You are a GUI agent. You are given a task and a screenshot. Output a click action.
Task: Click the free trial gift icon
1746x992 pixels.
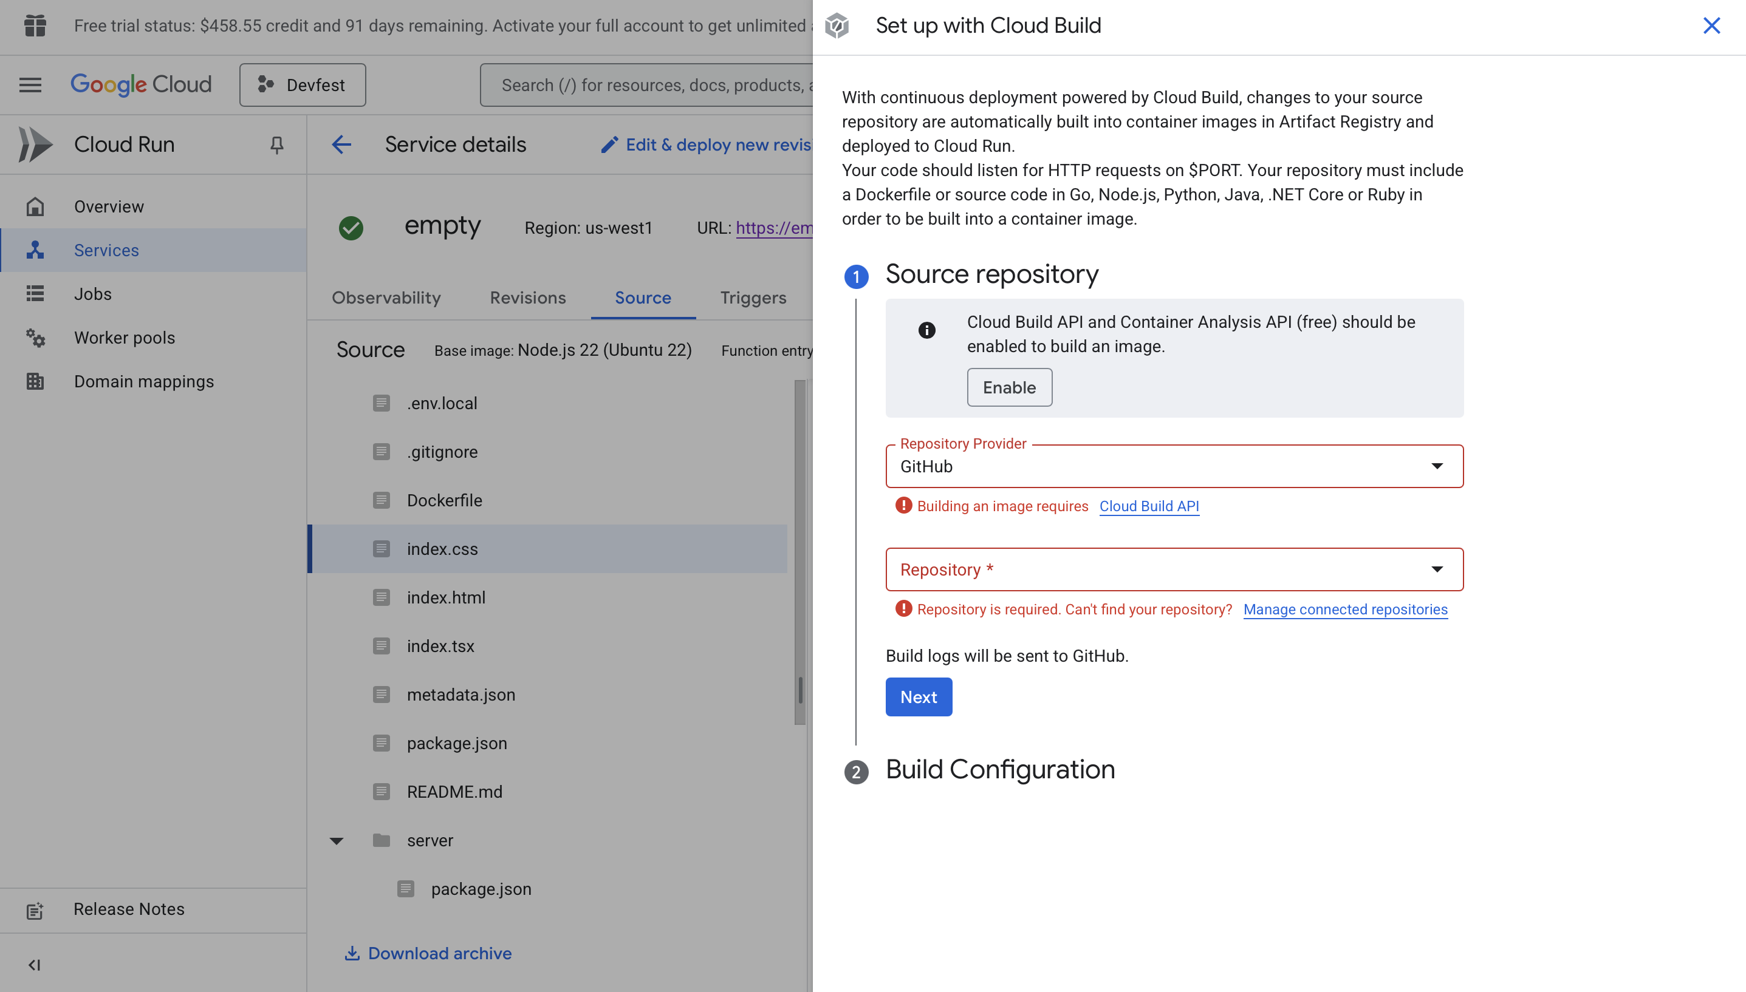coord(35,26)
